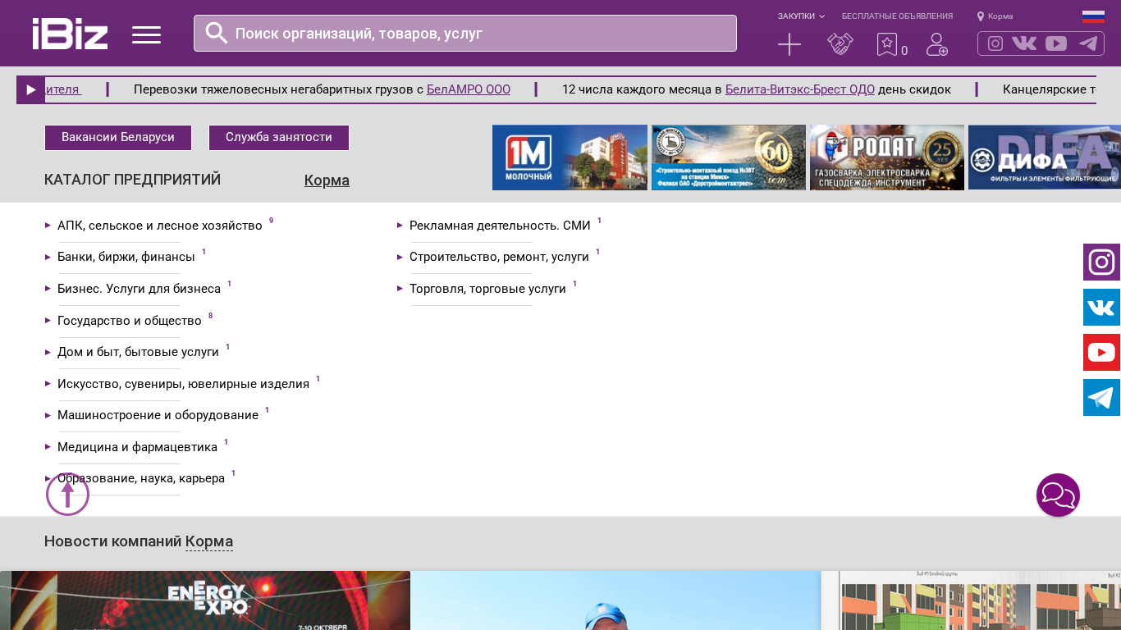Open the Родат company banner

886,157
